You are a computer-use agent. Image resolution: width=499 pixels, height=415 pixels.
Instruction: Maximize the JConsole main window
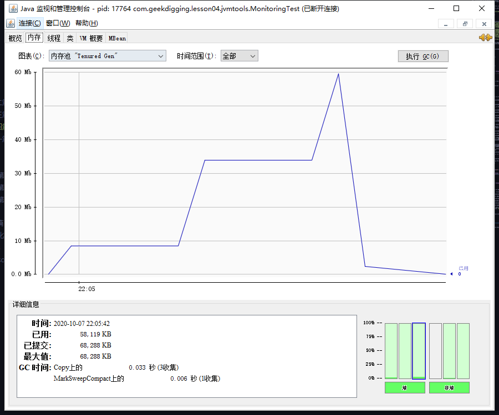coord(456,8)
